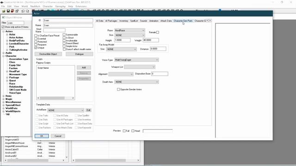Image resolution: width=296 pixels, height=166 pixels.
Task: Enable the Essential checkbox
Action: (36, 39)
